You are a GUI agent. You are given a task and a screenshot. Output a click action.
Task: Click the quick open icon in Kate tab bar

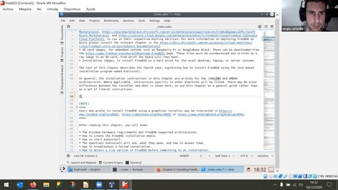click(266, 26)
